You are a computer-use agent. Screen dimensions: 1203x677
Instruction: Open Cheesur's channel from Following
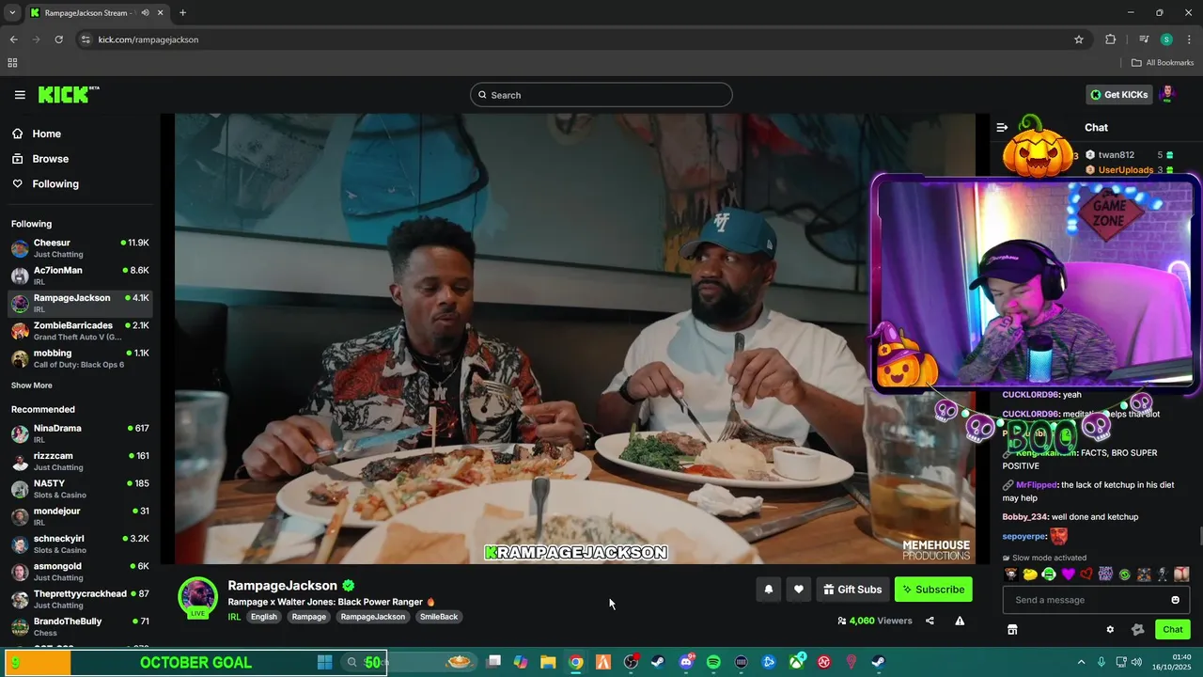click(80, 248)
